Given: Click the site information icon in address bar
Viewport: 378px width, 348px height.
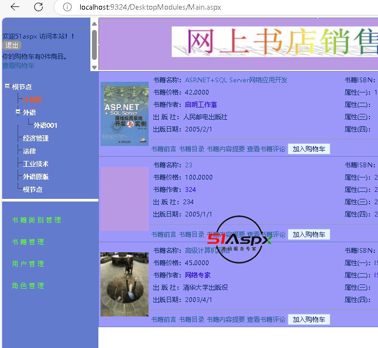Looking at the screenshot, I should click(x=67, y=7).
